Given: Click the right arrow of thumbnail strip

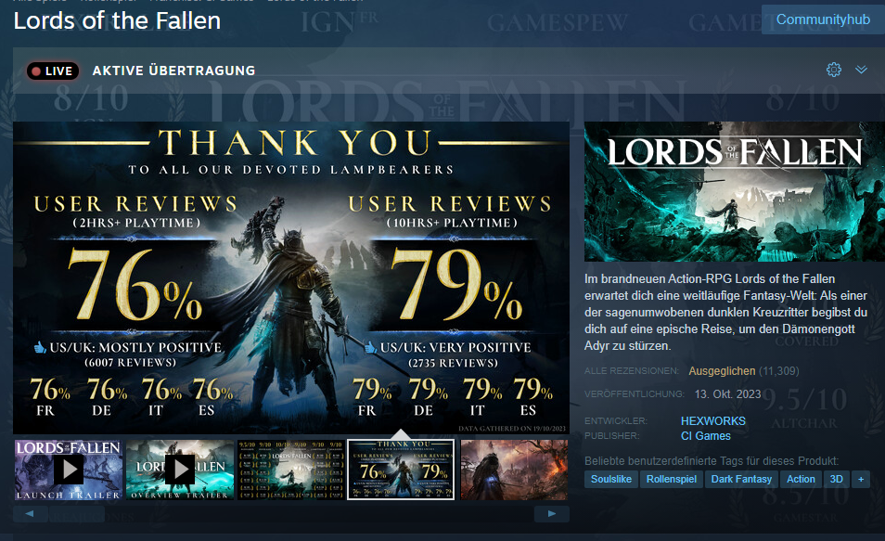Looking at the screenshot, I should (551, 514).
